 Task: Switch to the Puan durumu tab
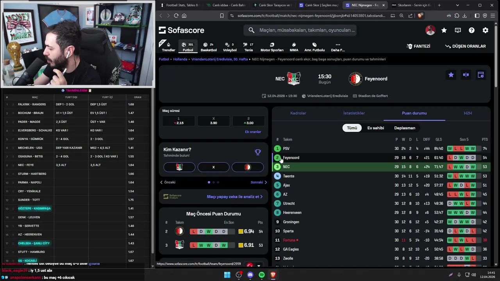click(414, 113)
